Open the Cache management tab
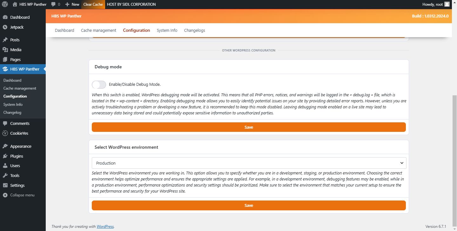The image size is (457, 231). tap(98, 31)
